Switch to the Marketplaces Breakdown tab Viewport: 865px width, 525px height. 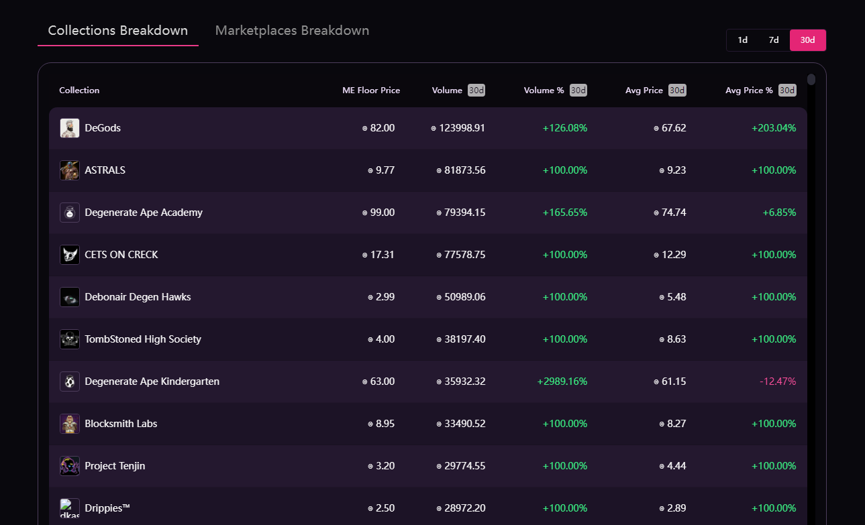click(x=292, y=31)
